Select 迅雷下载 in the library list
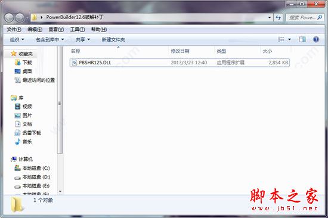328x218 pixels. coord(32,133)
